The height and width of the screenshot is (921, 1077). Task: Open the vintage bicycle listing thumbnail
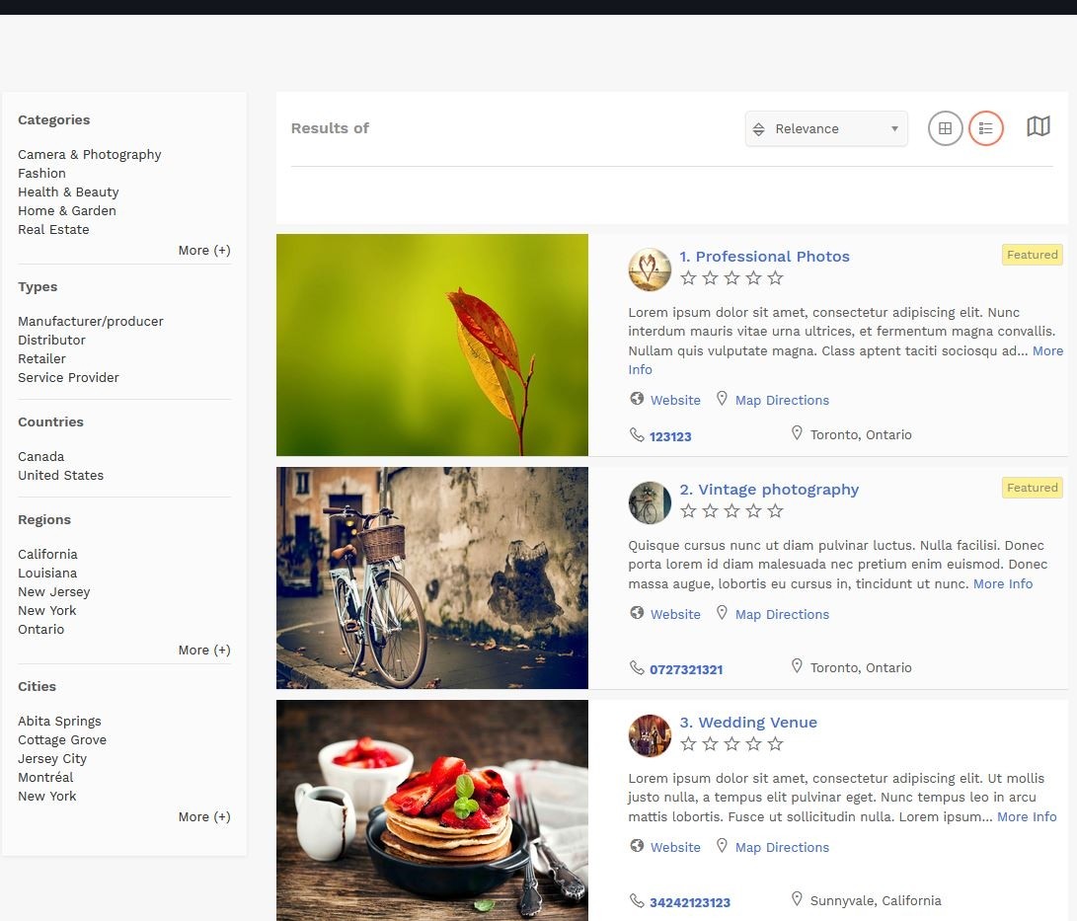click(x=432, y=577)
